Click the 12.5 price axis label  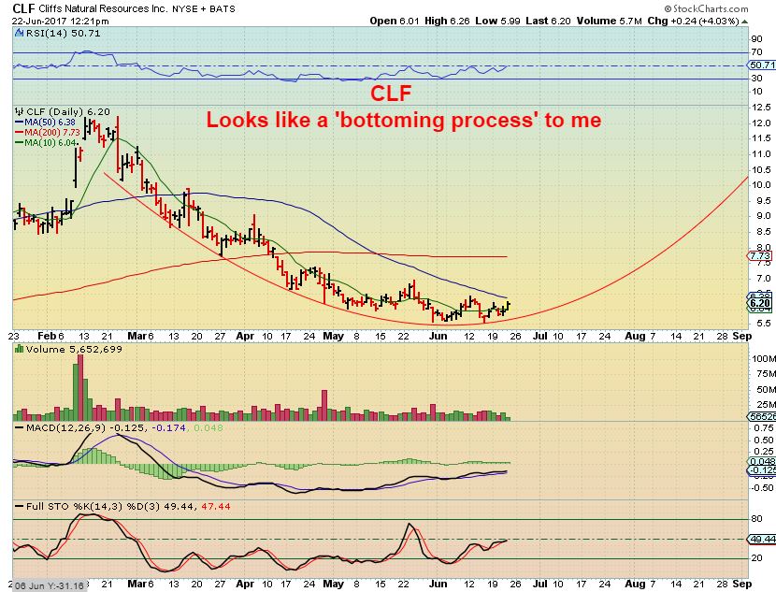762,107
